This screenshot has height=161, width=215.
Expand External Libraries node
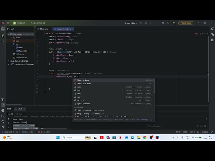(x=8, y=61)
